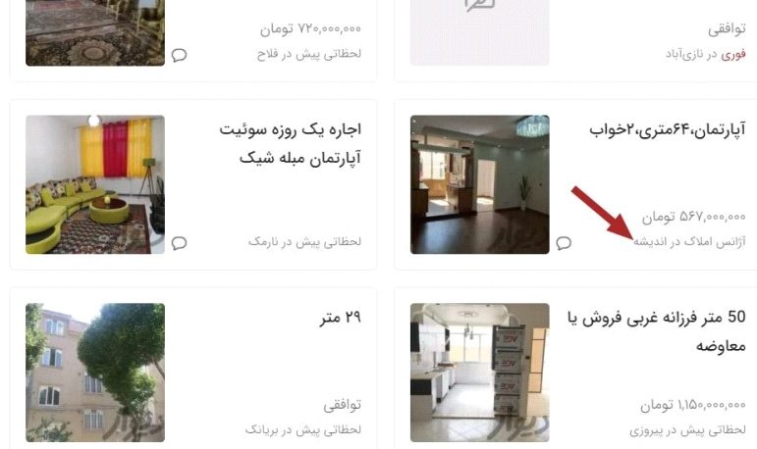The image size is (757, 449).
Task: Click the آژانس املاک در اندیشه label
Action: (689, 241)
